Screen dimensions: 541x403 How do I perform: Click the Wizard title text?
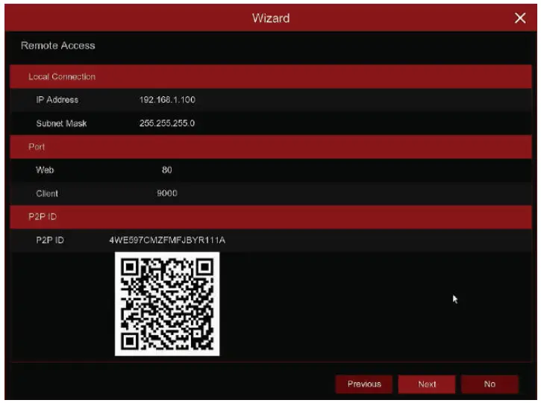point(271,18)
